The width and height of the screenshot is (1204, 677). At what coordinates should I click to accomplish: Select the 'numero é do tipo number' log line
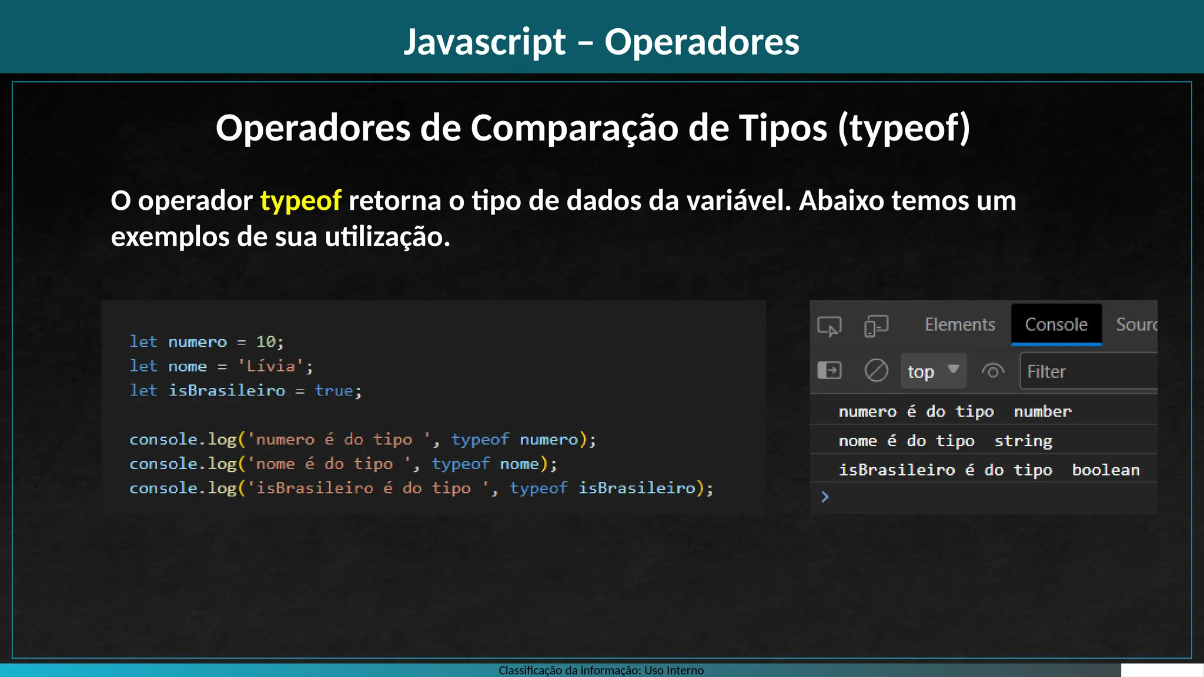[984, 411]
